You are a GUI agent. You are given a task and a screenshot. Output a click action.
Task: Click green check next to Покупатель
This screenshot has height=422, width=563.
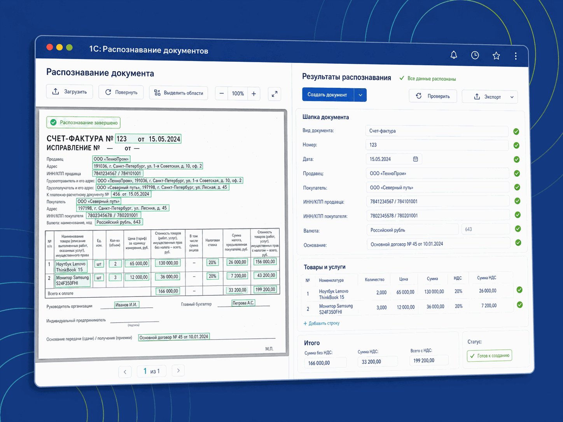coord(517,187)
